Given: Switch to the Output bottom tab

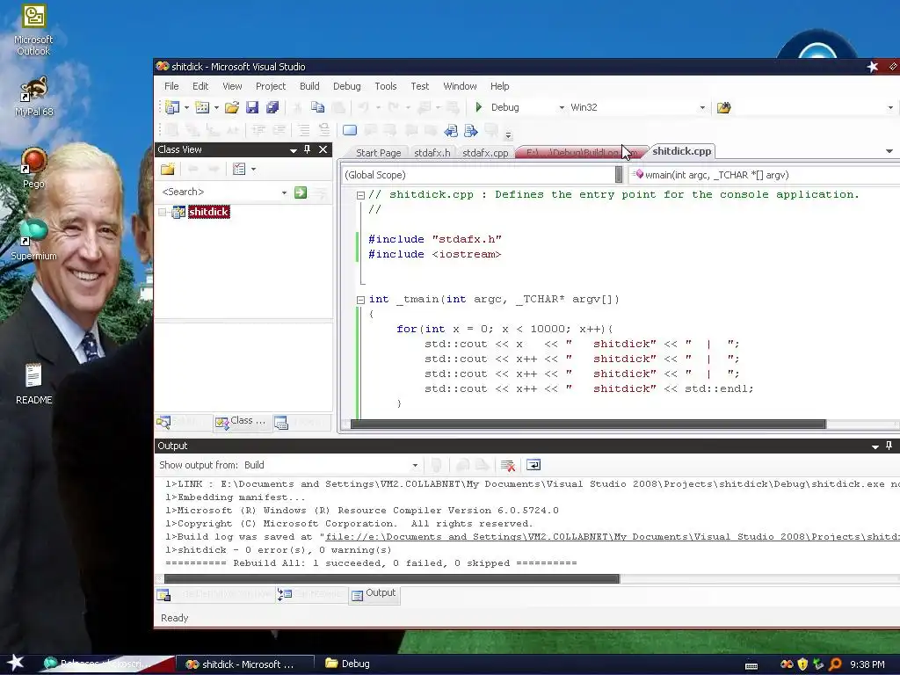Looking at the screenshot, I should pos(374,593).
